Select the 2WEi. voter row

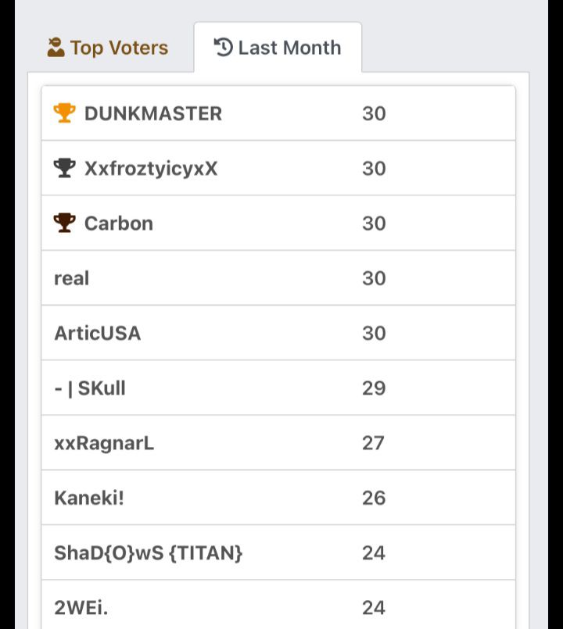click(x=81, y=607)
